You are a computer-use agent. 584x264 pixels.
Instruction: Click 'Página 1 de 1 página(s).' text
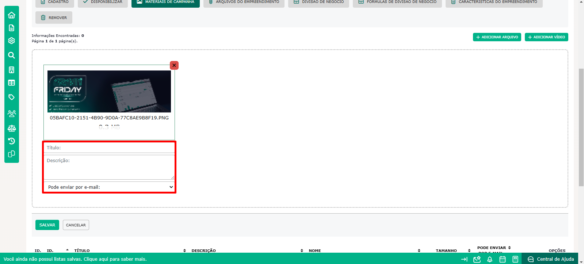click(x=54, y=41)
